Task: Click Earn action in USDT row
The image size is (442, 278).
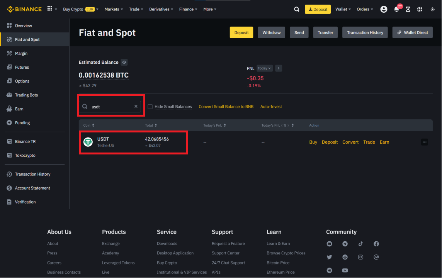Action: click(384, 142)
